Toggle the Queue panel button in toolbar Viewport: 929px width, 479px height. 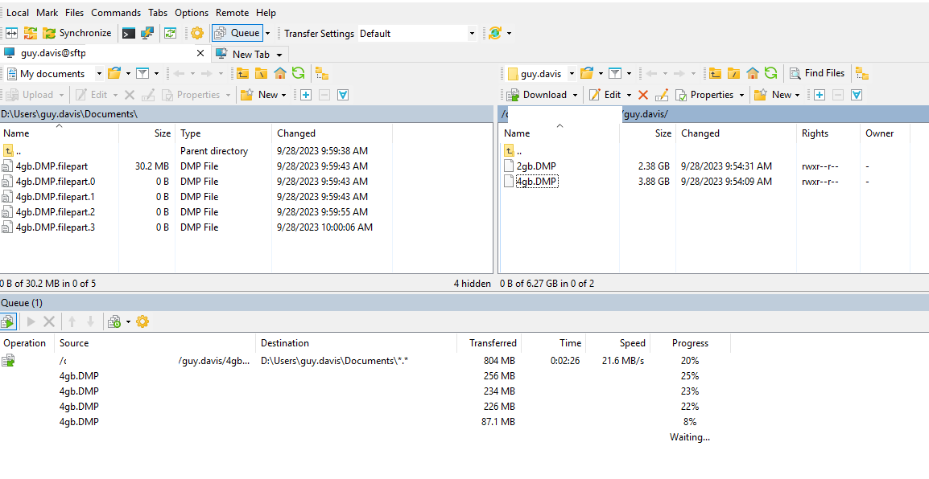click(237, 33)
